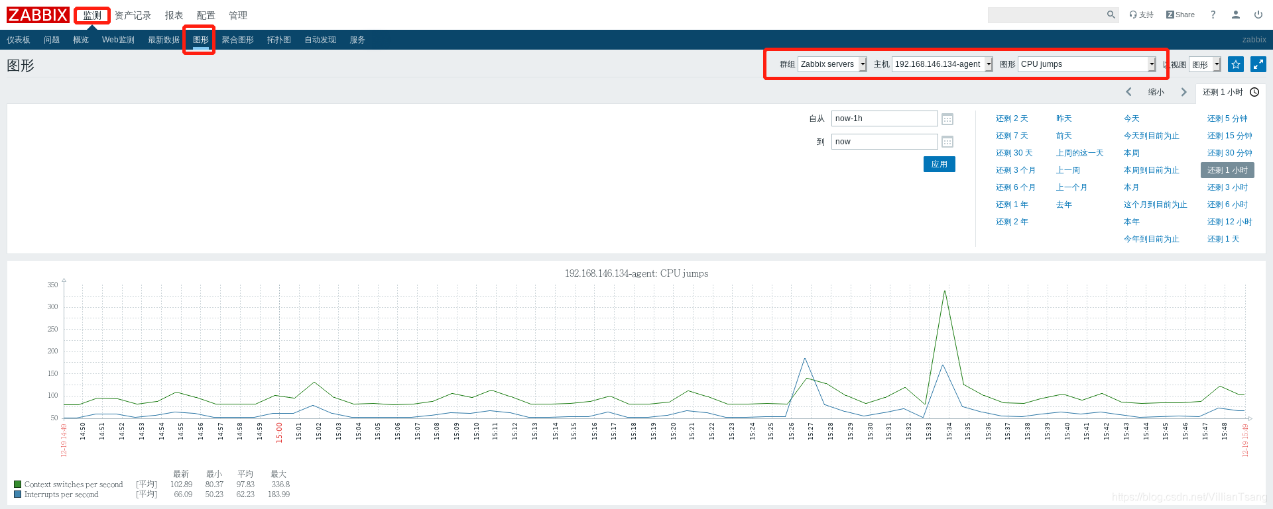Select Last 15 minutes range
This screenshot has width=1273, height=509.
click(1230, 136)
